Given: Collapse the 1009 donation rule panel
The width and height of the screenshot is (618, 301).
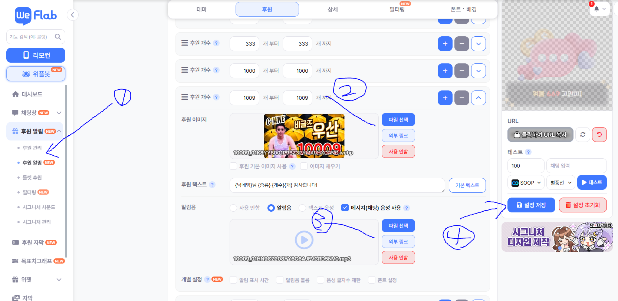Looking at the screenshot, I should (x=478, y=98).
